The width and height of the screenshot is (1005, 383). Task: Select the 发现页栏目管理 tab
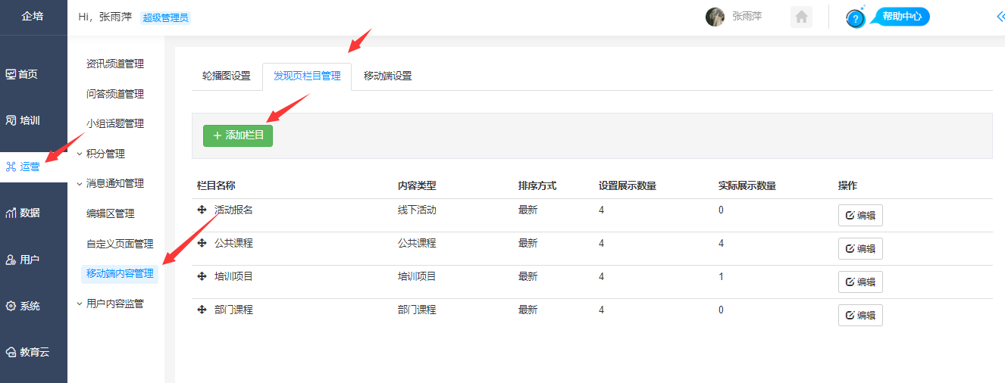307,76
